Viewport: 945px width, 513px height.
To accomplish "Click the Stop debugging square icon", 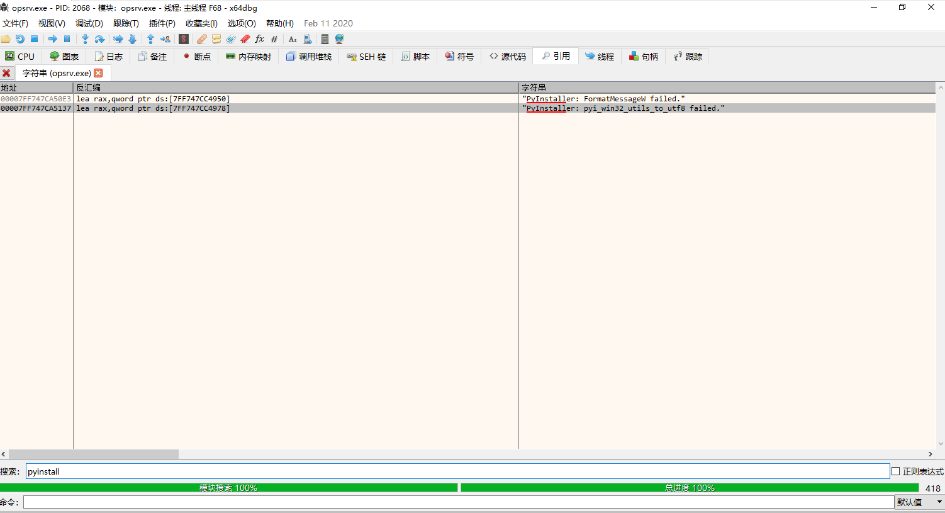I will 35,39.
